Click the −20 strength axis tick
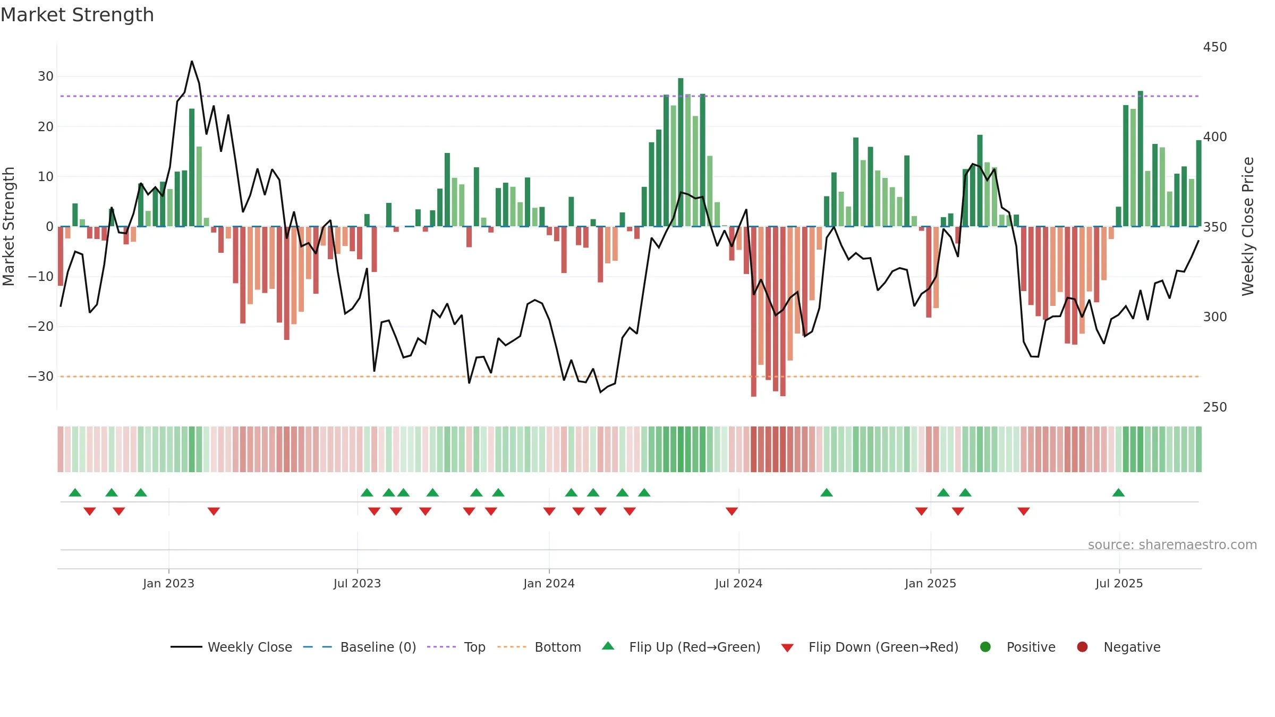Image resolution: width=1275 pixels, height=717 pixels. tap(41, 327)
